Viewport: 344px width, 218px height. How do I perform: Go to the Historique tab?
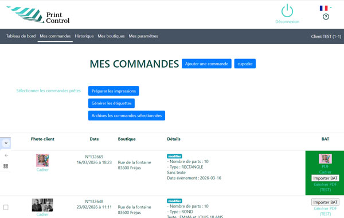[x=84, y=36]
